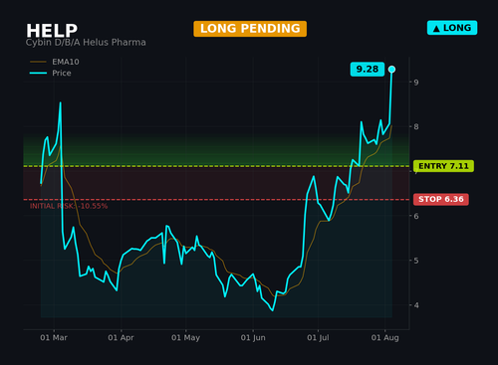Click the INITIAL RISK -10.55% text
The width and height of the screenshot is (498, 365).
69,206
